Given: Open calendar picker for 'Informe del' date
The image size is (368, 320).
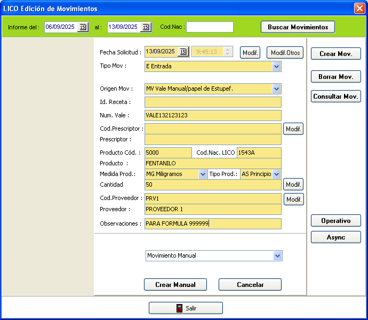Looking at the screenshot, I should (83, 27).
